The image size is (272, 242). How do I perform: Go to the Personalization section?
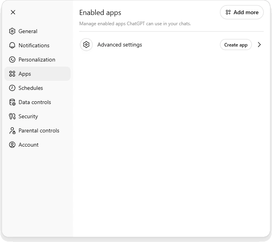(37, 60)
